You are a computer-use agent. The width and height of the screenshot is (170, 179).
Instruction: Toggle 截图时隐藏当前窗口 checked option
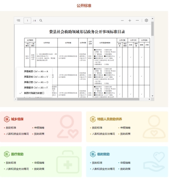tap(34, 93)
